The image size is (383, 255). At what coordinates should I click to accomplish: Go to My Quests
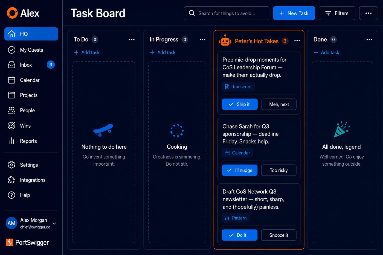coord(31,50)
